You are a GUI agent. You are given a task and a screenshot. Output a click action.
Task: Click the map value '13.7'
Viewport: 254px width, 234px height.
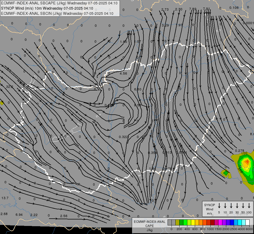click(5, 198)
